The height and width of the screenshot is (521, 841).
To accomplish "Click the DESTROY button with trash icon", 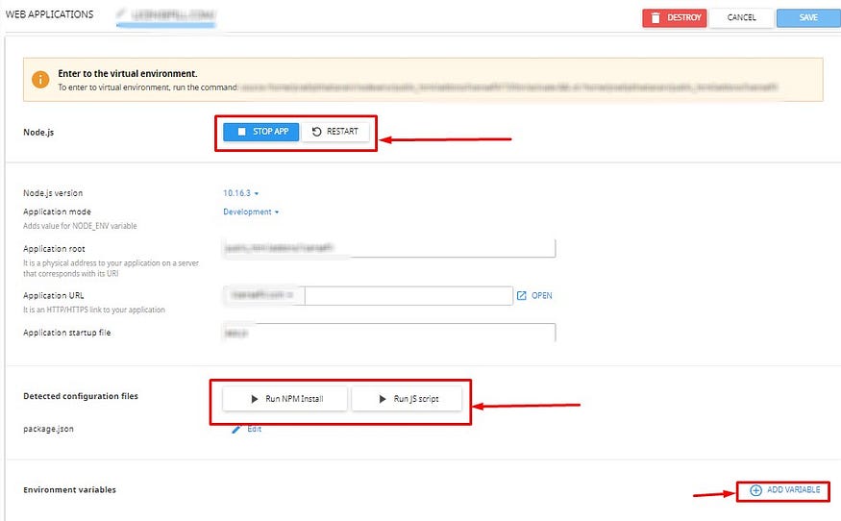I will point(674,17).
